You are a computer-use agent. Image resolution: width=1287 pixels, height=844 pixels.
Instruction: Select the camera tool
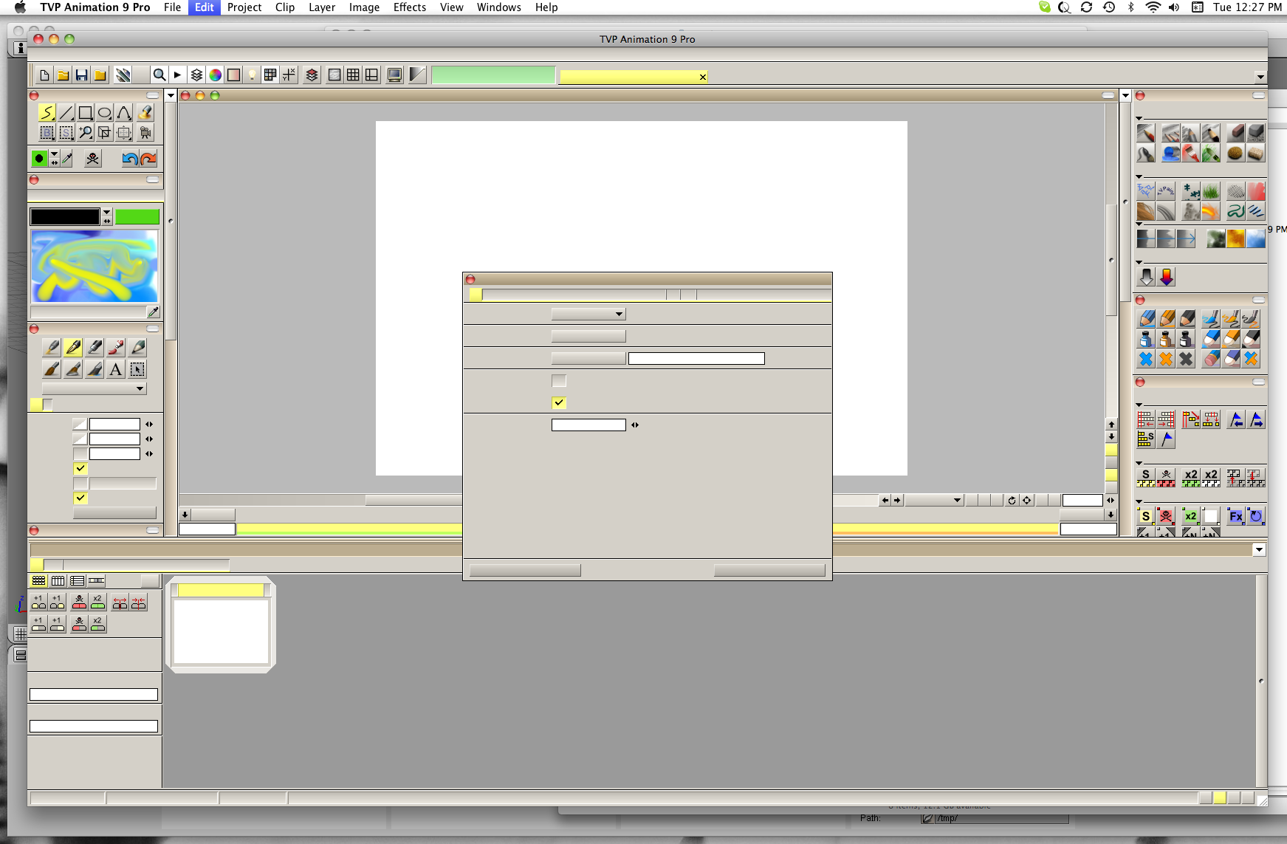(x=145, y=132)
